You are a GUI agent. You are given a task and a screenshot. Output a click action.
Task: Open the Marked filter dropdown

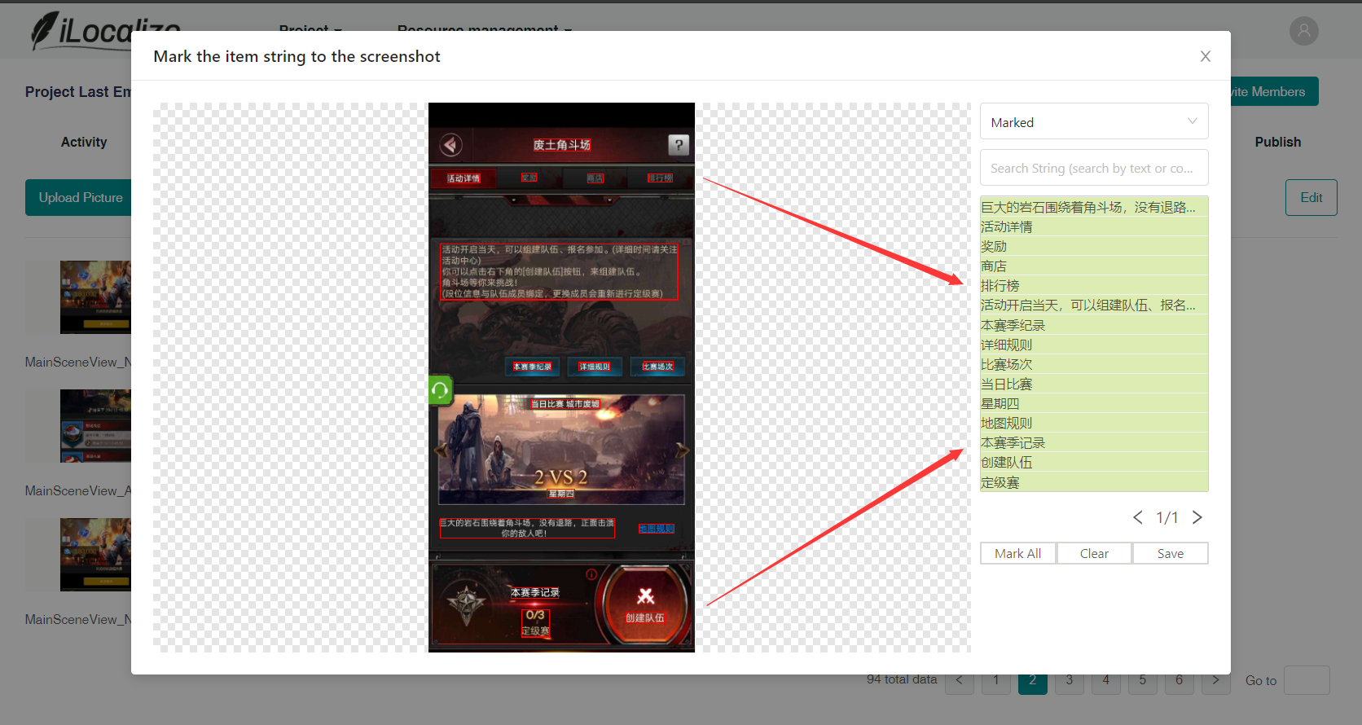1093,122
